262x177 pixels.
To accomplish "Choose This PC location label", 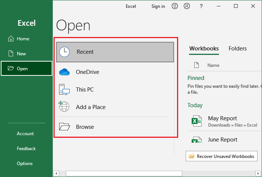I will (x=85, y=90).
